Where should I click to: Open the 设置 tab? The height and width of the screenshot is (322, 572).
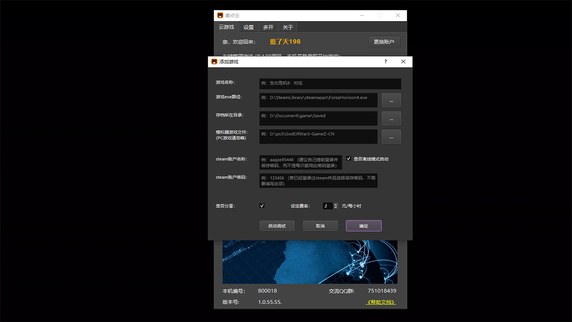click(x=248, y=27)
